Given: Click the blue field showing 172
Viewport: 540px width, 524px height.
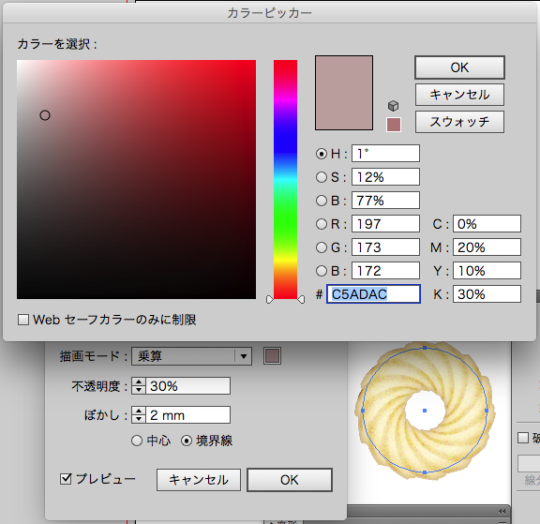Looking at the screenshot, I should (385, 270).
